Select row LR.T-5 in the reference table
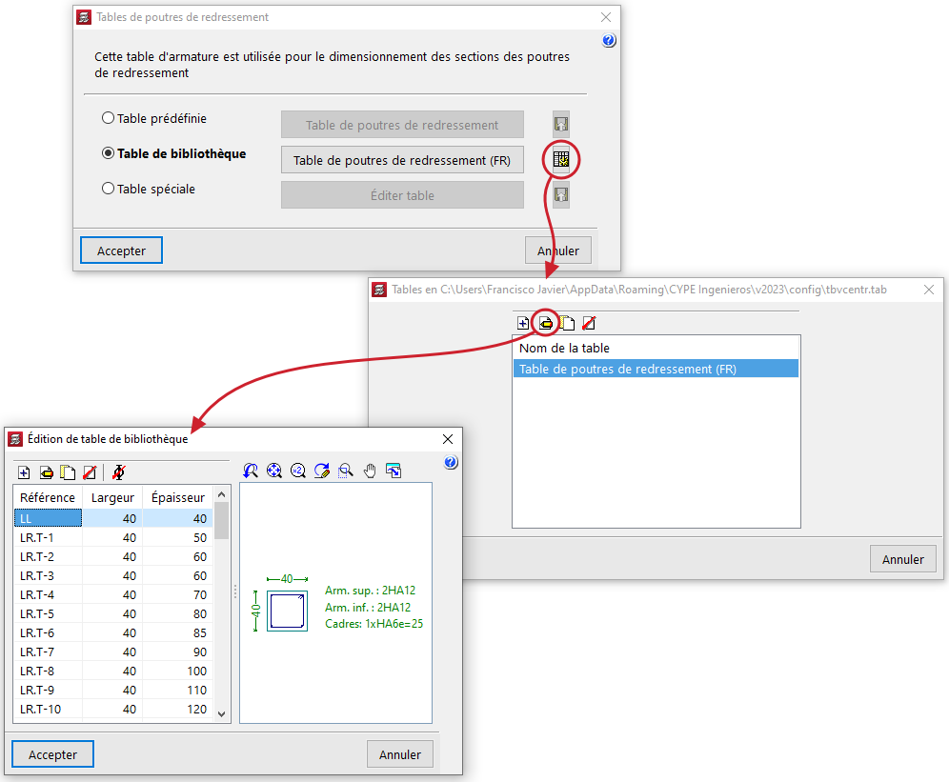 coord(48,613)
